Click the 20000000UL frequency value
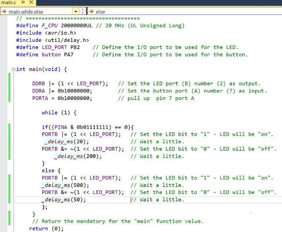Screen dimensions: 282x232 77,26
